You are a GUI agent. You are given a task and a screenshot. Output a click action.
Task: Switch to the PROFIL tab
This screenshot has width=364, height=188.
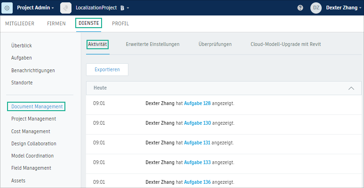[x=120, y=23]
